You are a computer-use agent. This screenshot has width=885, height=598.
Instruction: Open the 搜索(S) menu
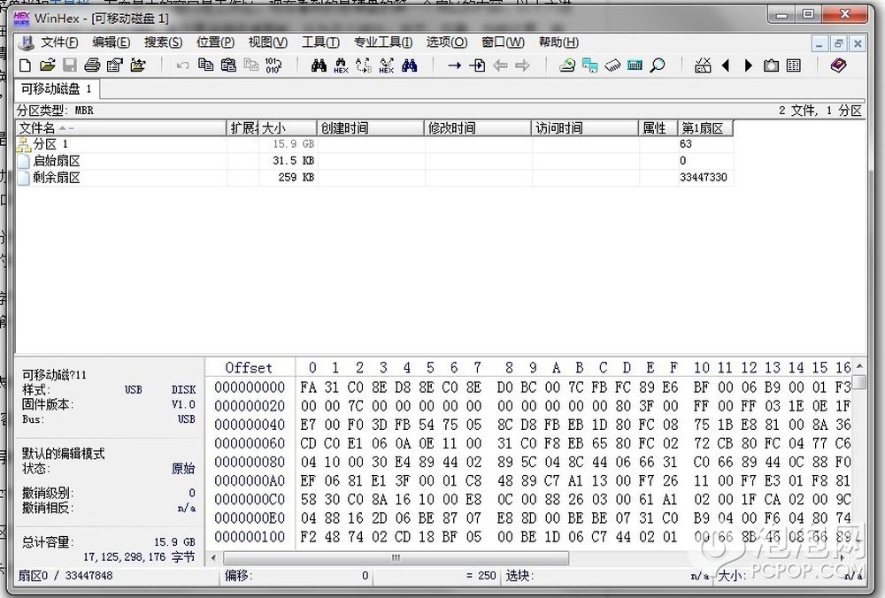(x=163, y=42)
